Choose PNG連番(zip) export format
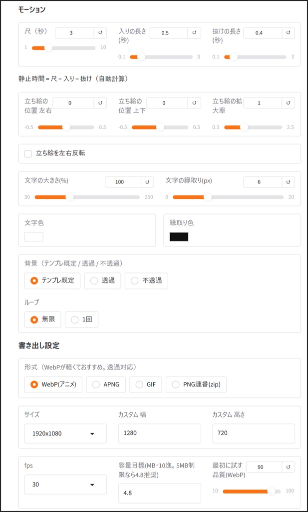The width and height of the screenshot is (308, 512). [196, 384]
